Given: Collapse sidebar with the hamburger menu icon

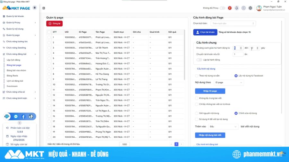Looking at the screenshot, I should click(x=35, y=8).
